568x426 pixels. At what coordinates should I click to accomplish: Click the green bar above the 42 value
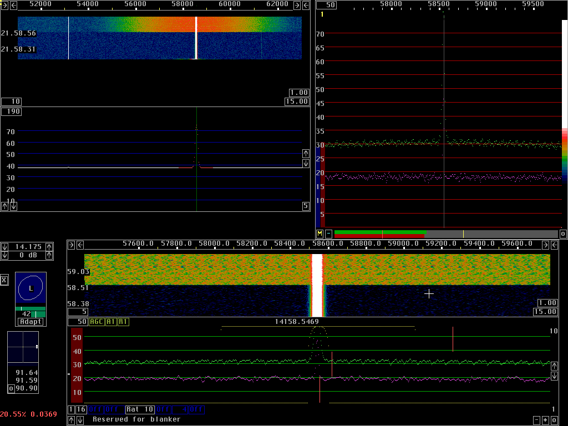tap(31, 308)
